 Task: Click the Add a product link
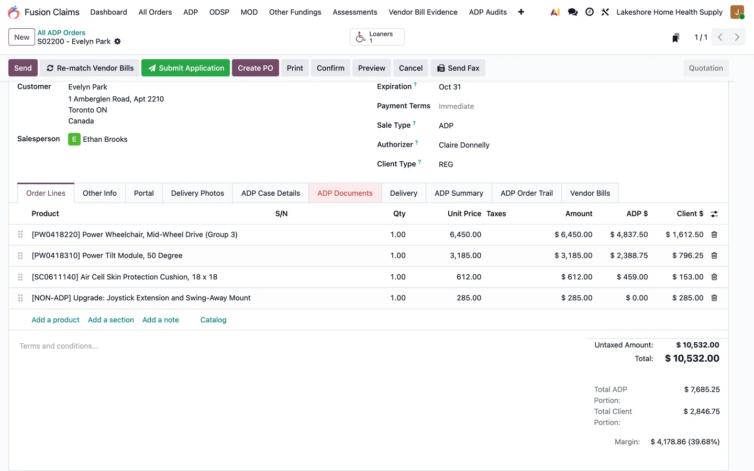[x=56, y=320]
